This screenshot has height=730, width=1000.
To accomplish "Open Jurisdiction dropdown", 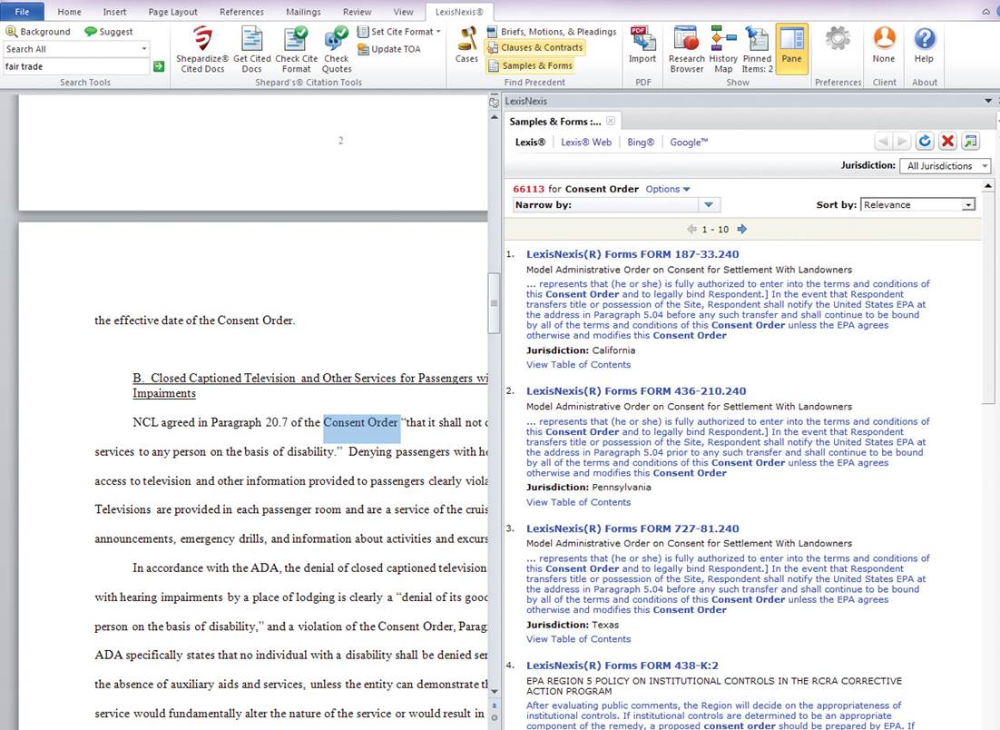I will point(946,166).
